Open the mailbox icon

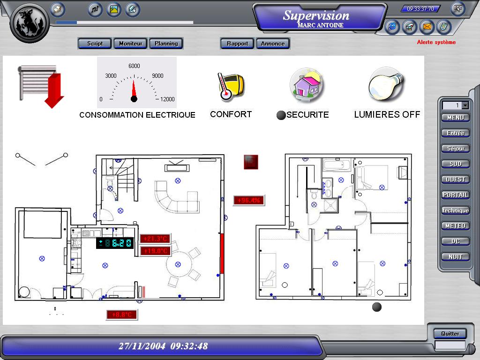coord(409,27)
